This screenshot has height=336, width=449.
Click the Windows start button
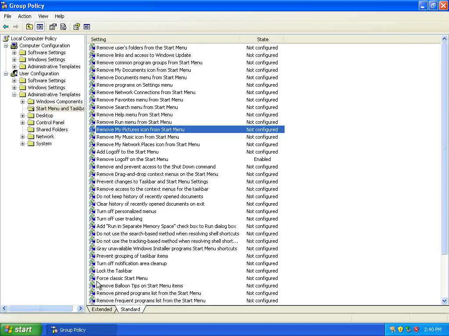[21, 330]
